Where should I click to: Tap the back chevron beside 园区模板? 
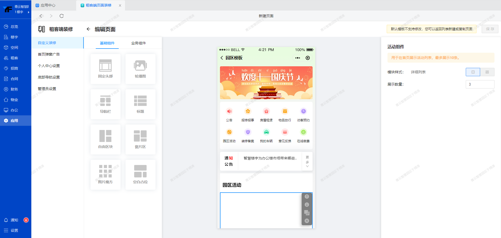tap(222, 58)
